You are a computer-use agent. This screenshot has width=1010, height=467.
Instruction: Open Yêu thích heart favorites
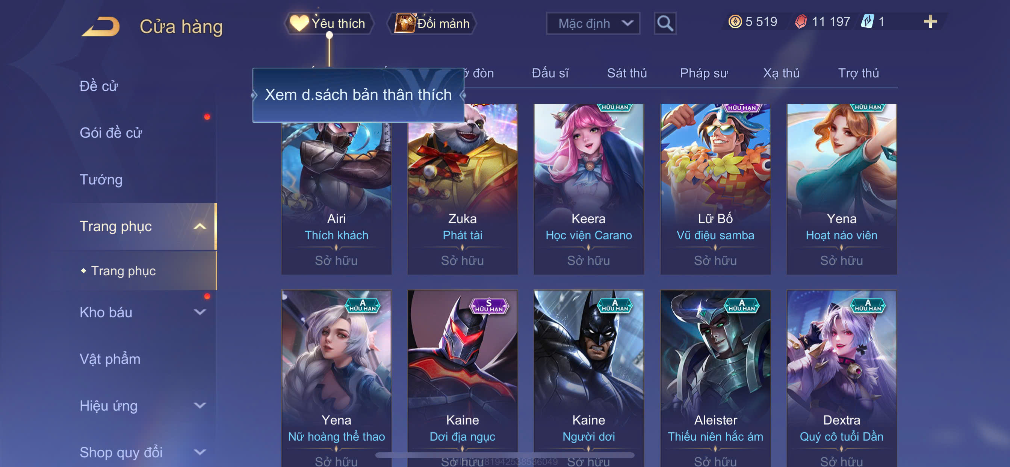(x=328, y=24)
